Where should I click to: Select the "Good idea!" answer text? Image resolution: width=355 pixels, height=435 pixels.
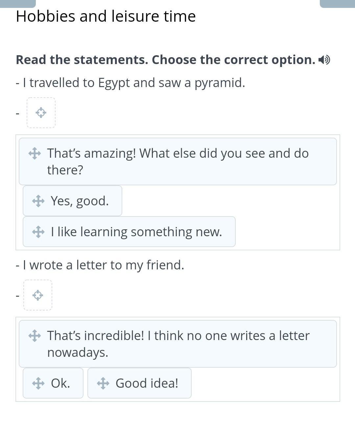(147, 383)
